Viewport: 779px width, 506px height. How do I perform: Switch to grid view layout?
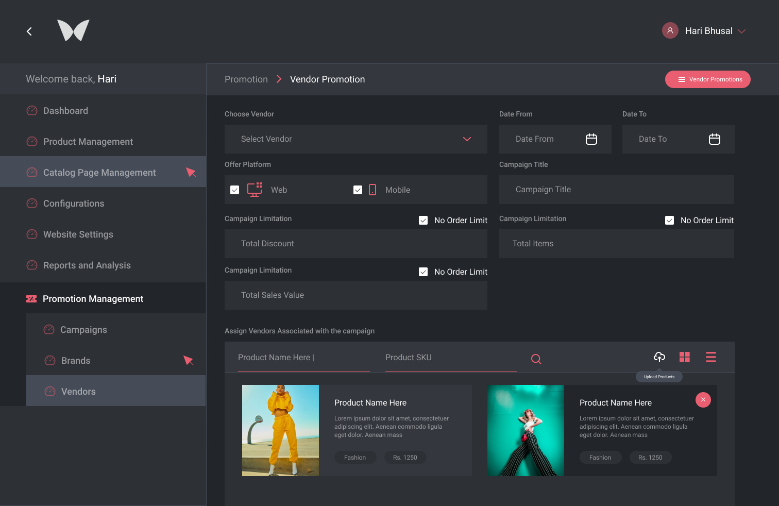[x=684, y=357]
